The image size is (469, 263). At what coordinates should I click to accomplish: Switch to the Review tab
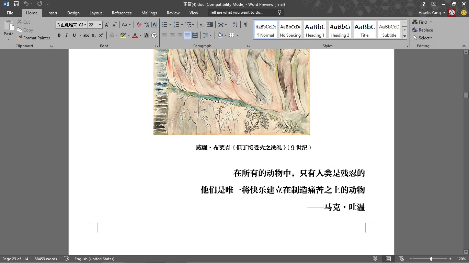pyautogui.click(x=173, y=13)
